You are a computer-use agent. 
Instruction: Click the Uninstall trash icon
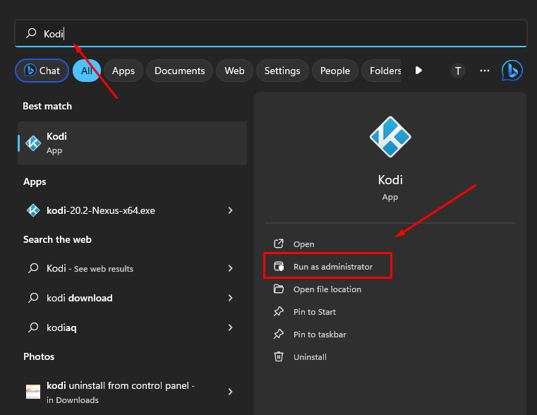point(279,357)
